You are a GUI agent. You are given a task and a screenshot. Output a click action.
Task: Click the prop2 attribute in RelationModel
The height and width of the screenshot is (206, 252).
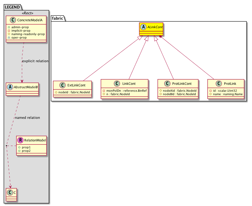pos(26,151)
